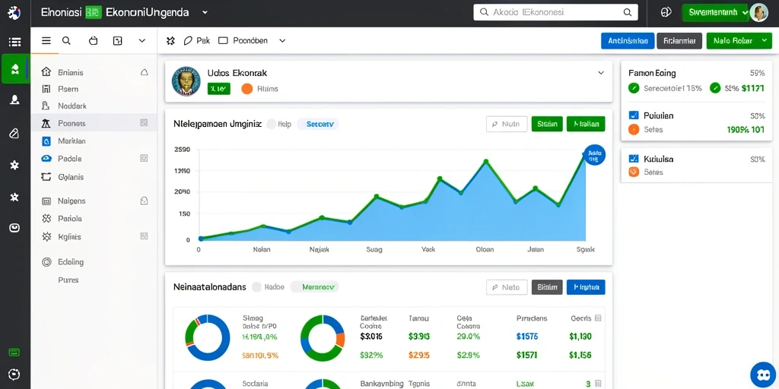Viewport: 779px width, 389px height.
Task: Open the chat bubble icon bottom right
Action: (762, 375)
